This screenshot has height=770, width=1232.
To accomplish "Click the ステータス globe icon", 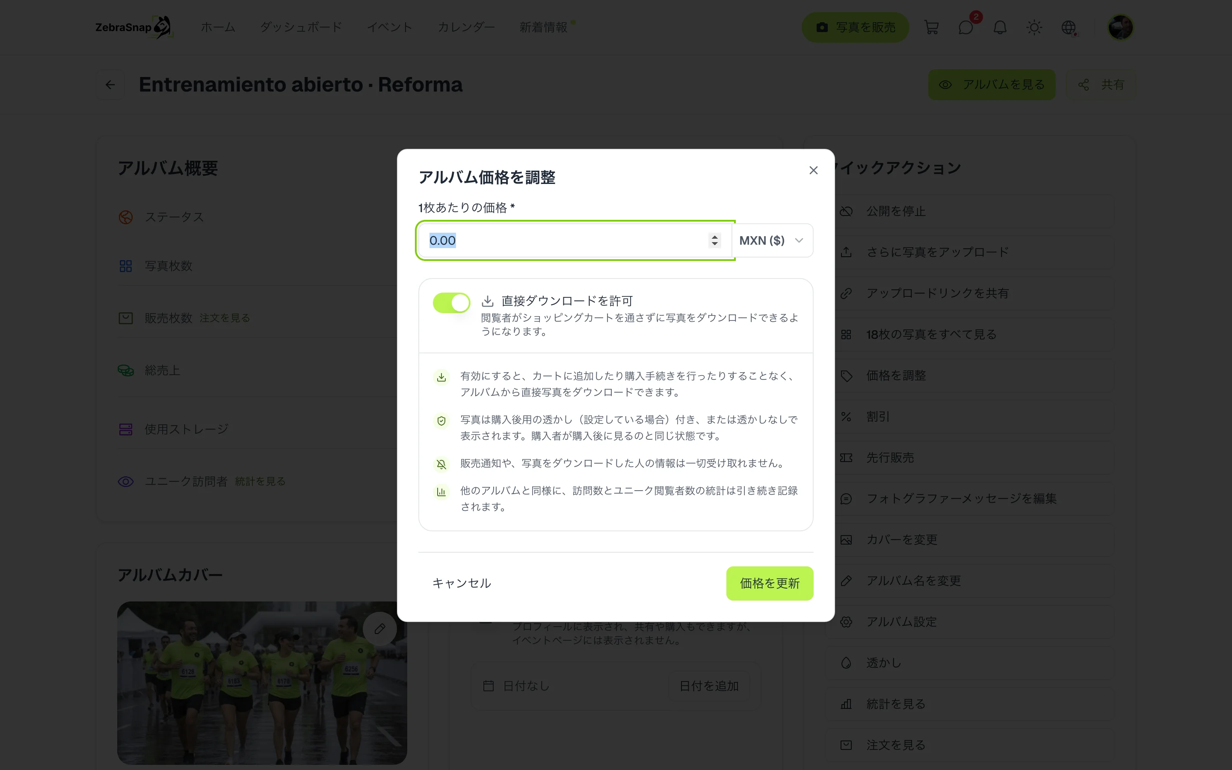I will coord(126,217).
